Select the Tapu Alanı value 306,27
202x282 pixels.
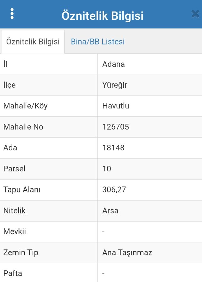(x=114, y=190)
